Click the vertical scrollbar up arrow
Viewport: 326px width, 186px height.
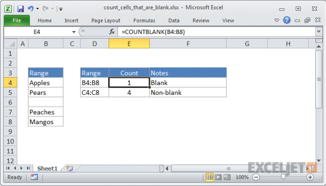coord(319,46)
